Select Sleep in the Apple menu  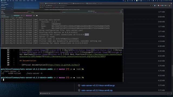[x=2, y=11]
